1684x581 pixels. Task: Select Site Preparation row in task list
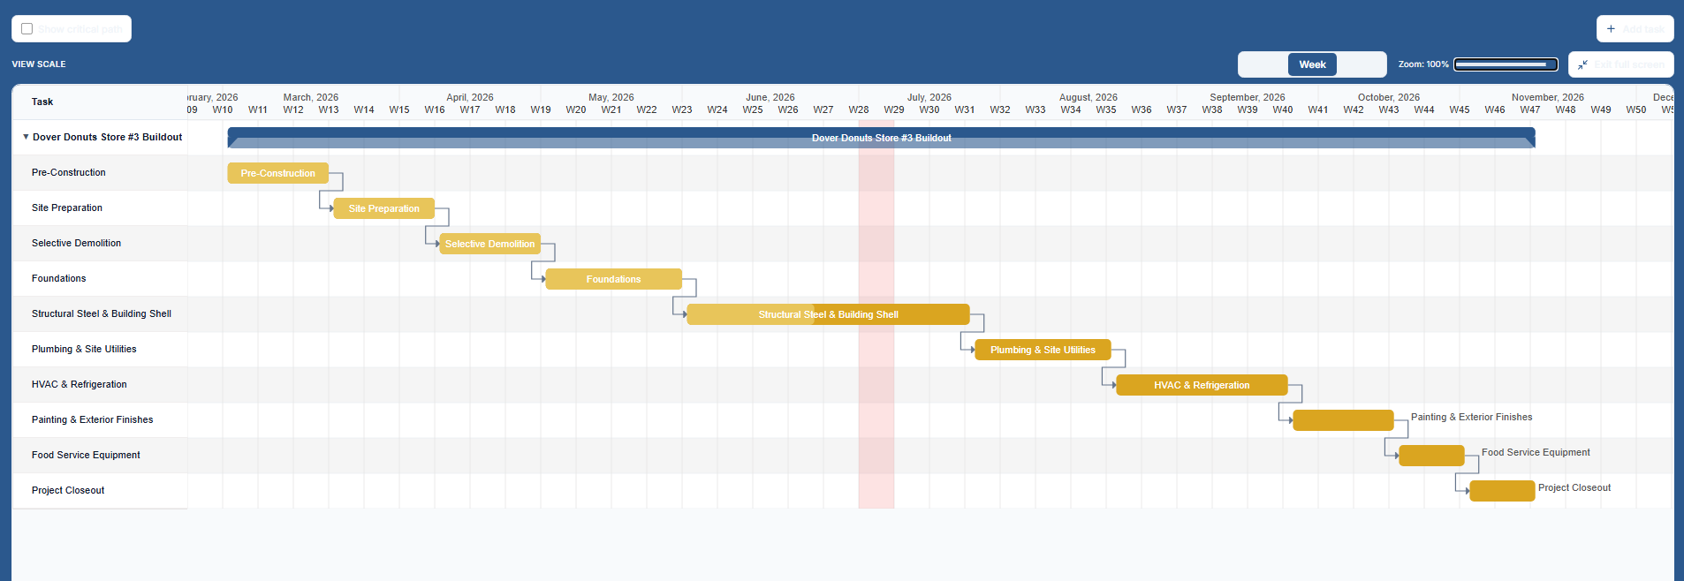[x=100, y=208]
